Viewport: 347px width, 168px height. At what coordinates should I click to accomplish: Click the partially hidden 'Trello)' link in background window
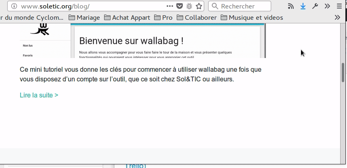click(136, 166)
